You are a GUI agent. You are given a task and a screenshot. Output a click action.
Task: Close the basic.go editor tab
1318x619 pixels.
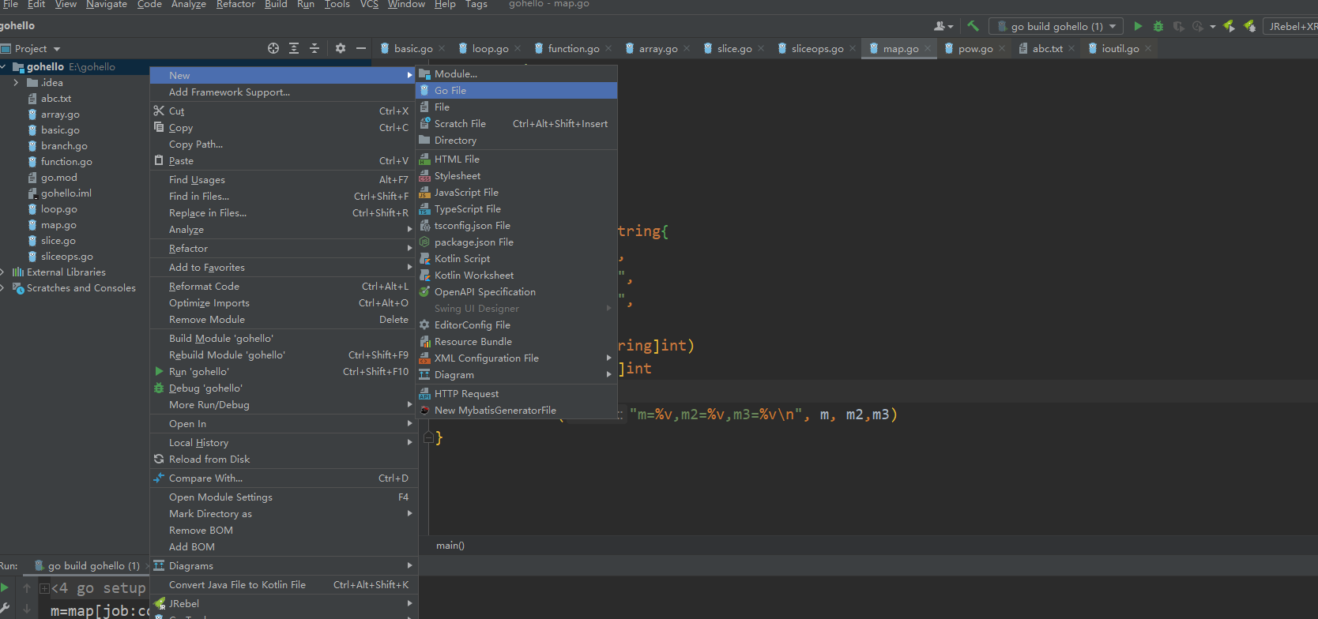coord(442,48)
